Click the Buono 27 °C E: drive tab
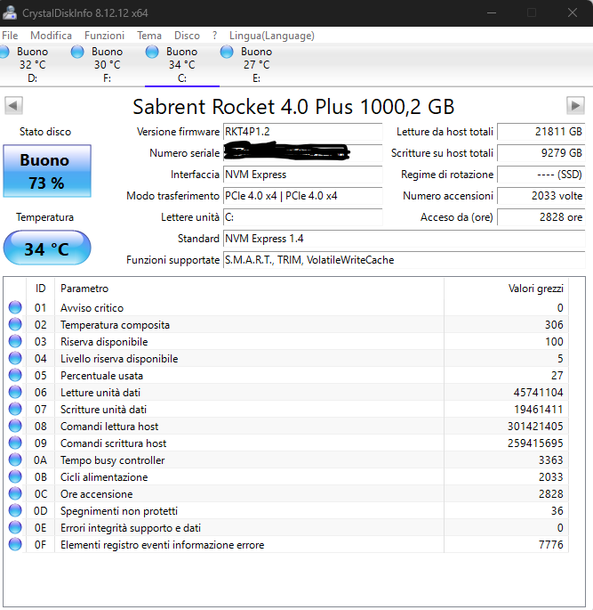Image resolution: width=593 pixels, height=610 pixels. click(x=256, y=65)
